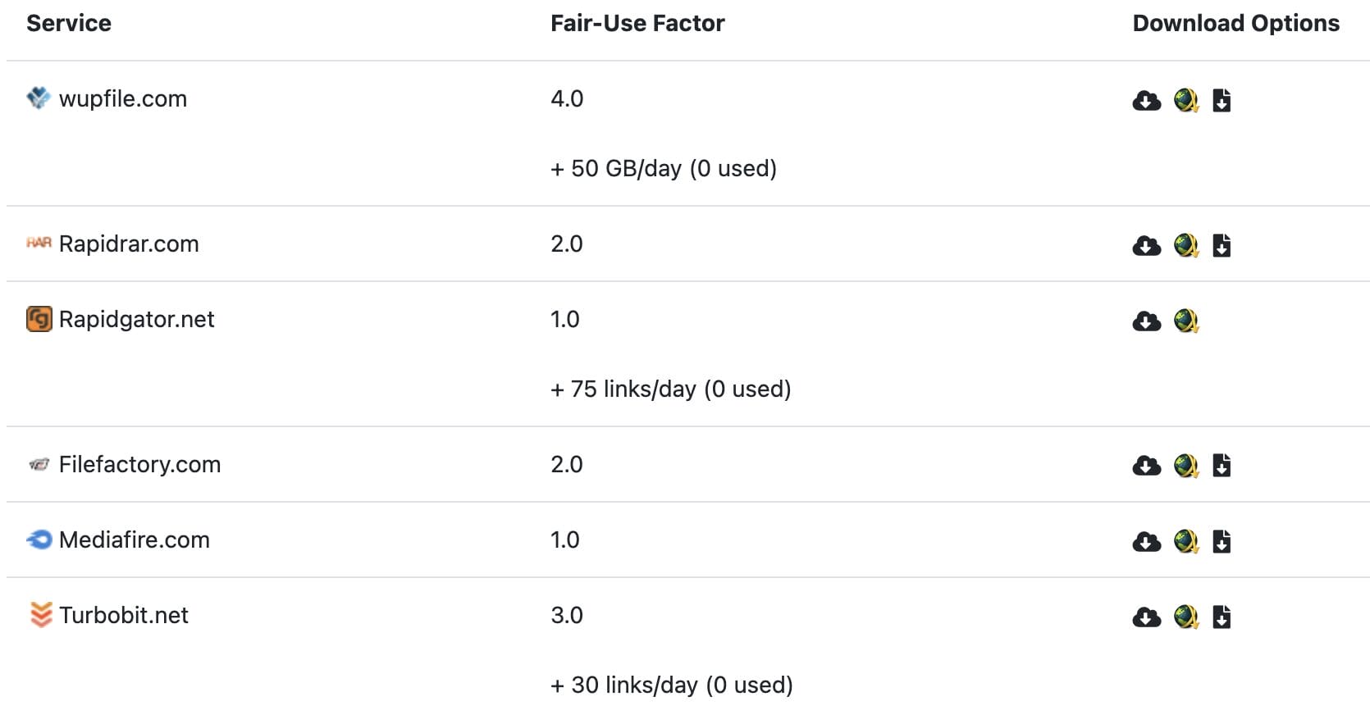Click the file download icon for wupfile.com
1370x715 pixels.
1222,100
